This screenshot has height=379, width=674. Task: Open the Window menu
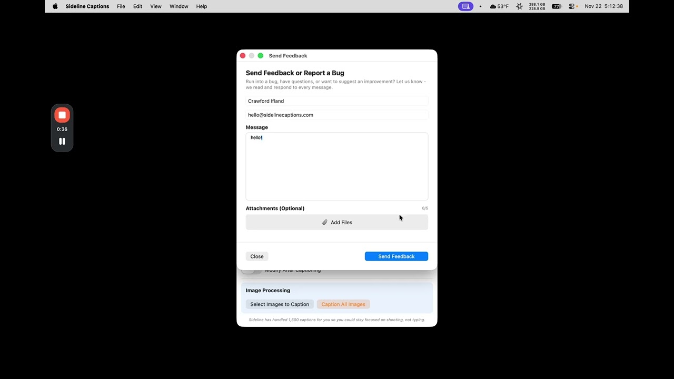179,6
